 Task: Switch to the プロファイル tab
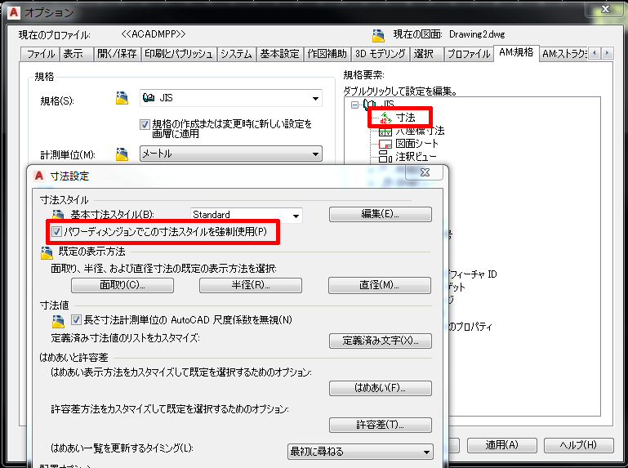tap(469, 54)
